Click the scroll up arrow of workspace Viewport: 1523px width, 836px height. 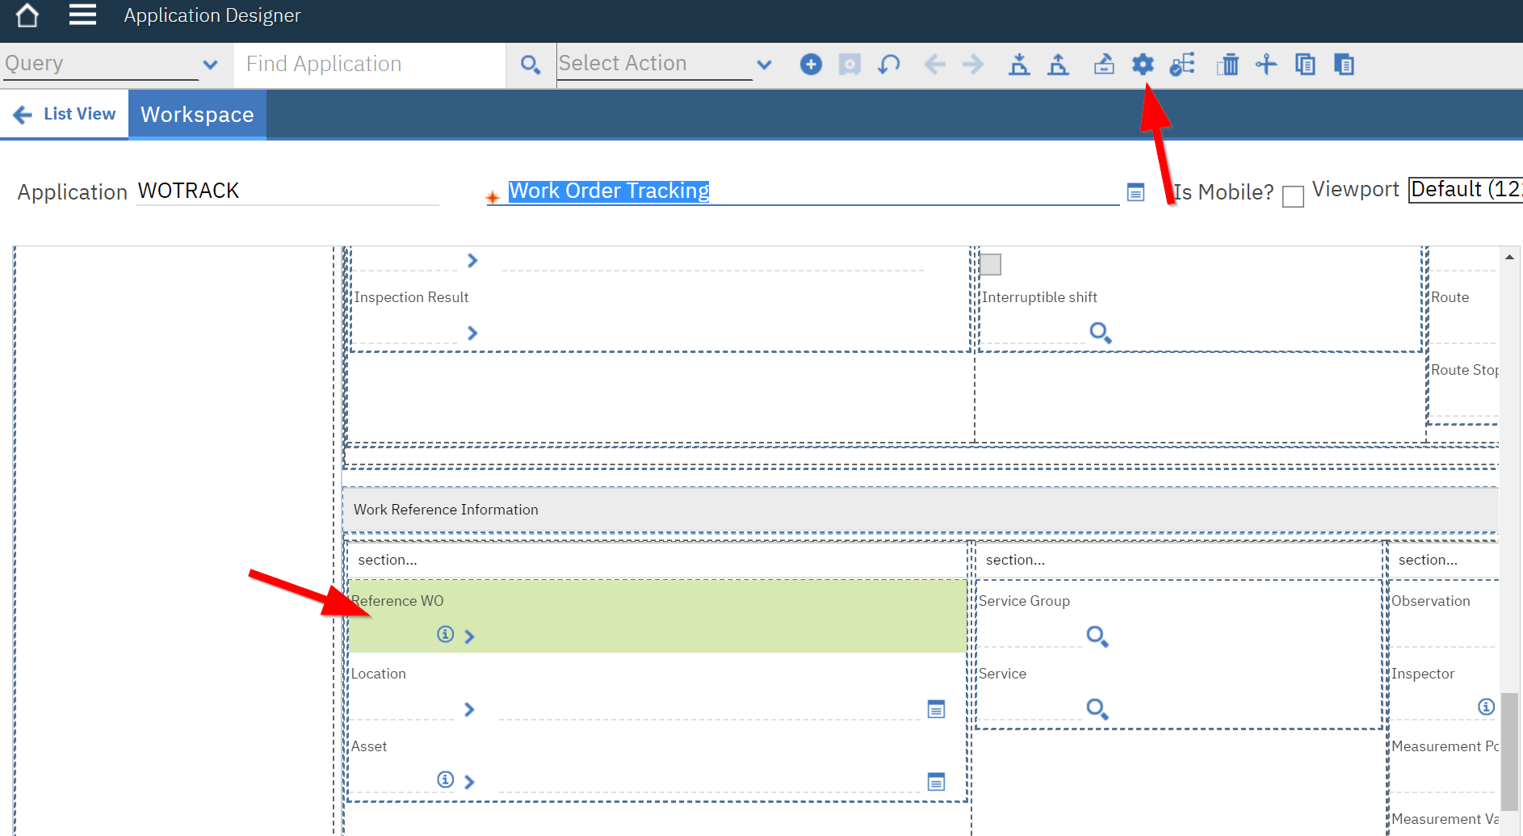click(x=1509, y=257)
